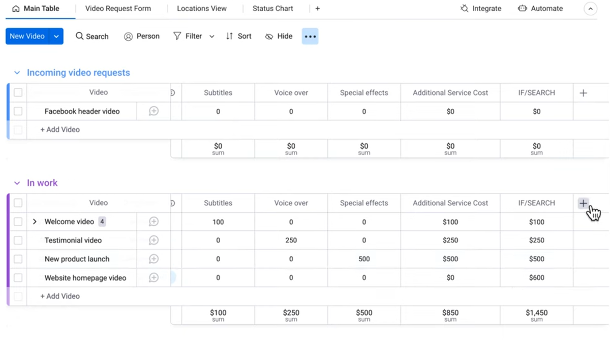The height and width of the screenshot is (342, 610).
Task: Open the New Video dropdown arrow
Action: click(x=56, y=36)
